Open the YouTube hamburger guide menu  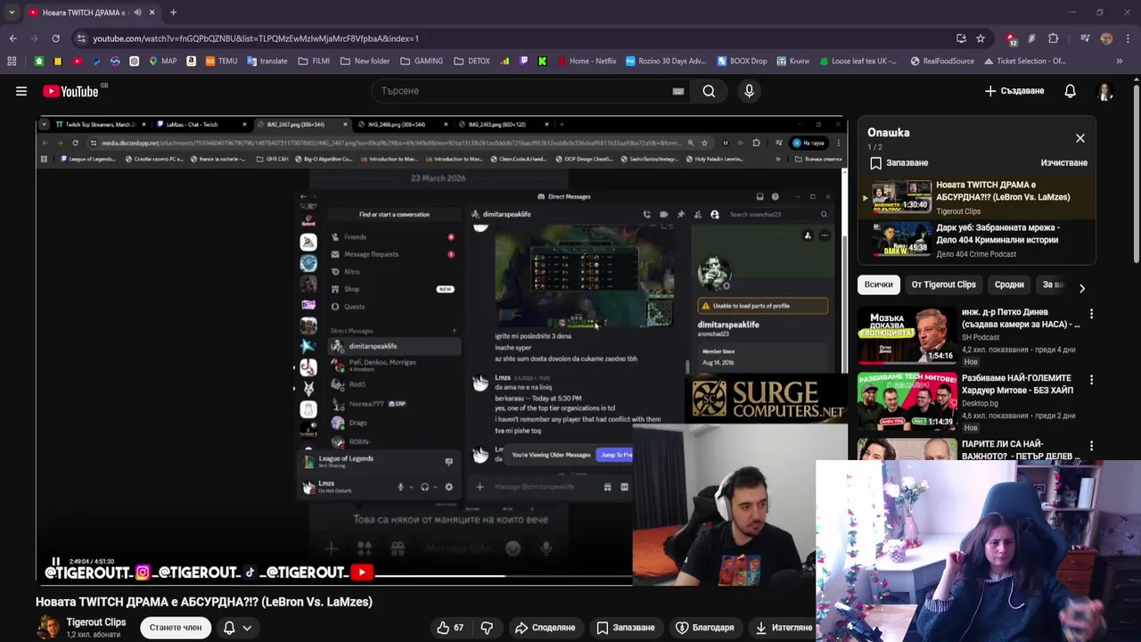21,91
